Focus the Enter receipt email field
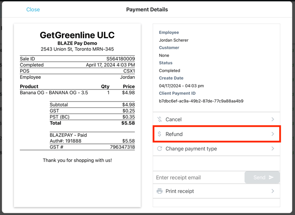 pos(198,177)
